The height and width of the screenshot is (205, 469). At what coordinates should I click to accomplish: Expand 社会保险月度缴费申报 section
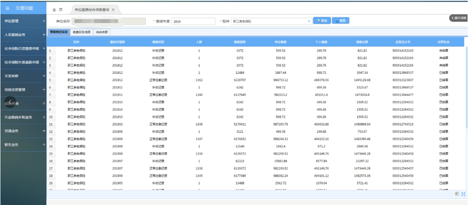tap(44, 49)
